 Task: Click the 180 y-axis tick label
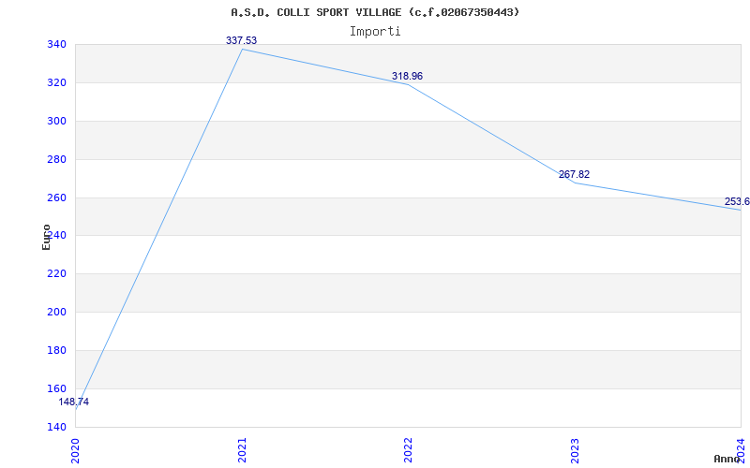pos(56,350)
